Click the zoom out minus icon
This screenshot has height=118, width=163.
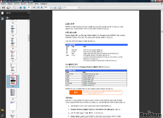(x=38, y=7)
